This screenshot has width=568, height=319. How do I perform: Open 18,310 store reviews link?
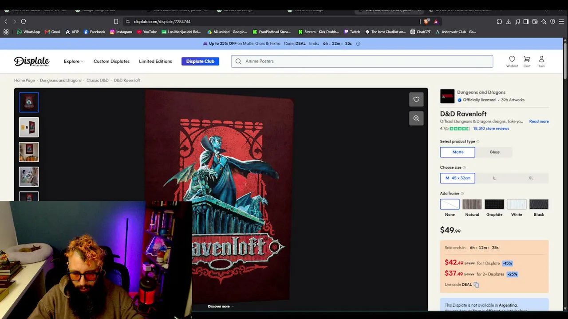491,128
